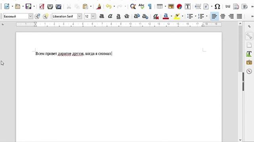Apply the red font color

pyautogui.click(x=165, y=16)
